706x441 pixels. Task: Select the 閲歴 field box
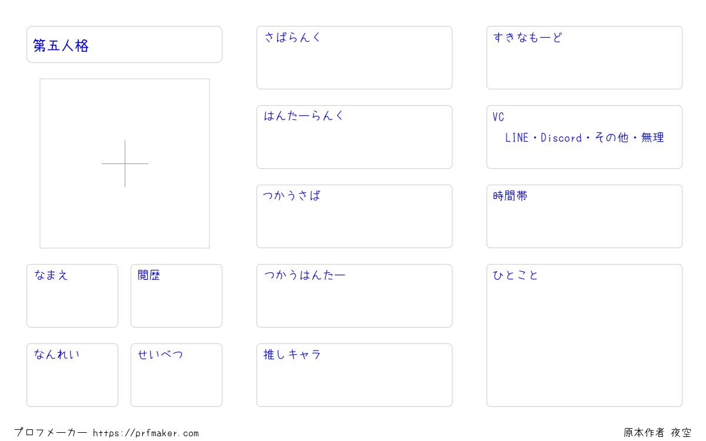click(x=176, y=296)
